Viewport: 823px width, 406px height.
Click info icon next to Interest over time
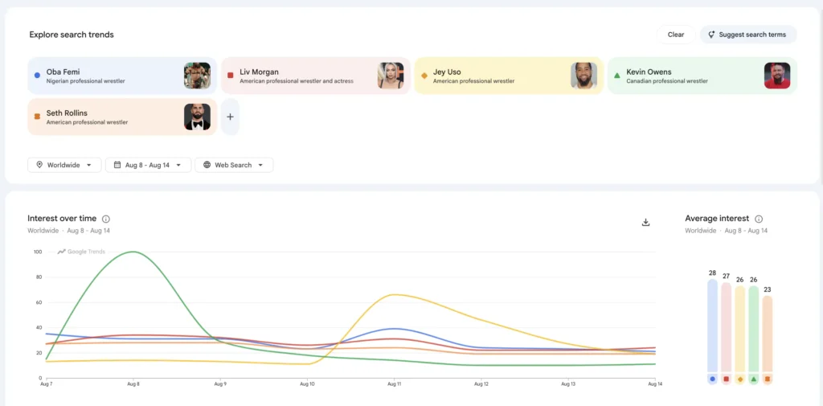coord(106,219)
